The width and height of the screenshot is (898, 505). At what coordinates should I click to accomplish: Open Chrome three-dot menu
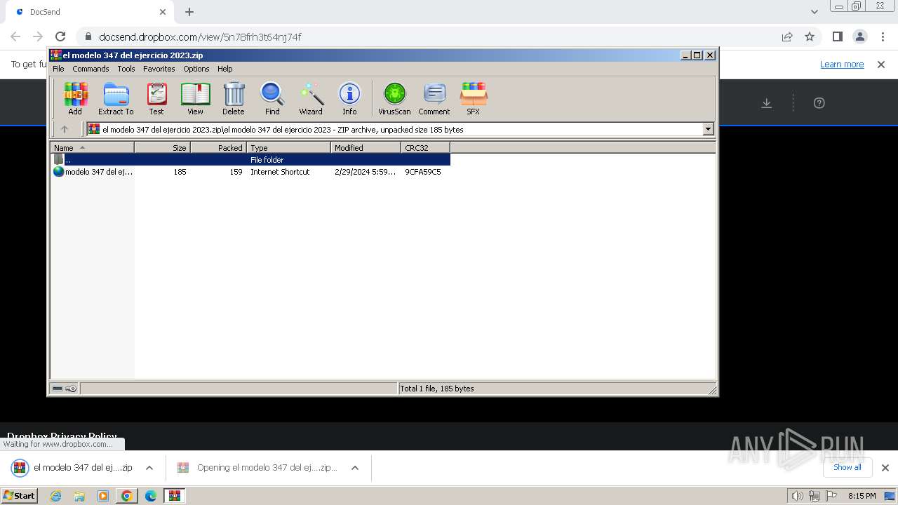(882, 36)
